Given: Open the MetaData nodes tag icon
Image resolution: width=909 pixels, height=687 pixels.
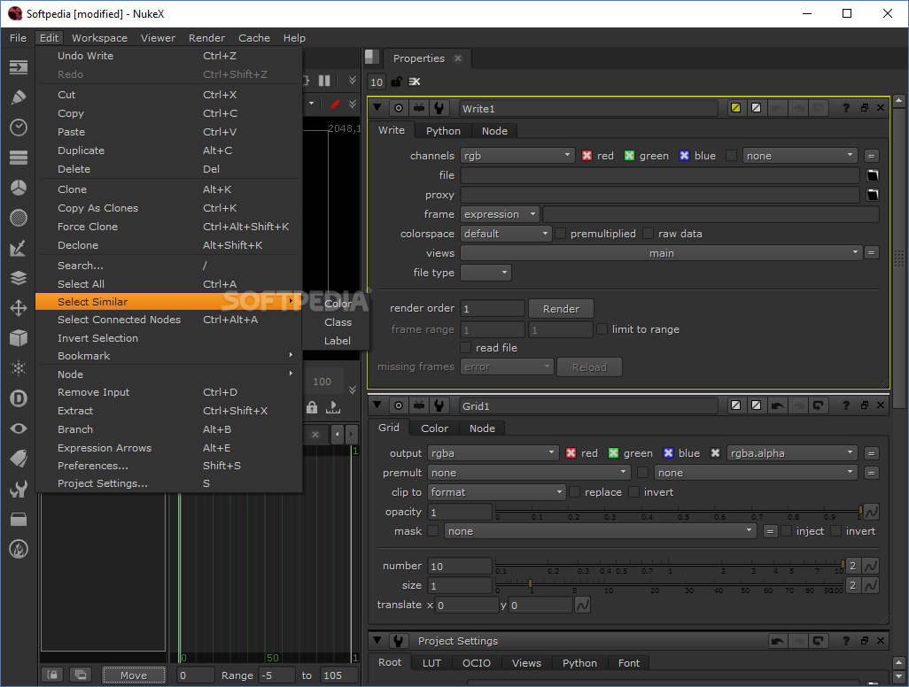Looking at the screenshot, I should (19, 459).
